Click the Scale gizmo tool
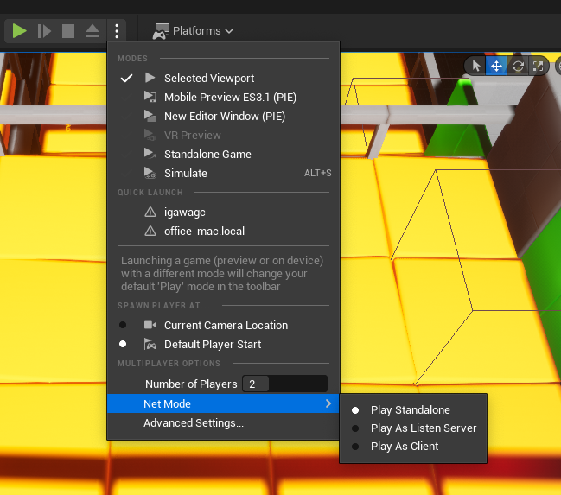Screen dimensions: 561x495 point(538,66)
